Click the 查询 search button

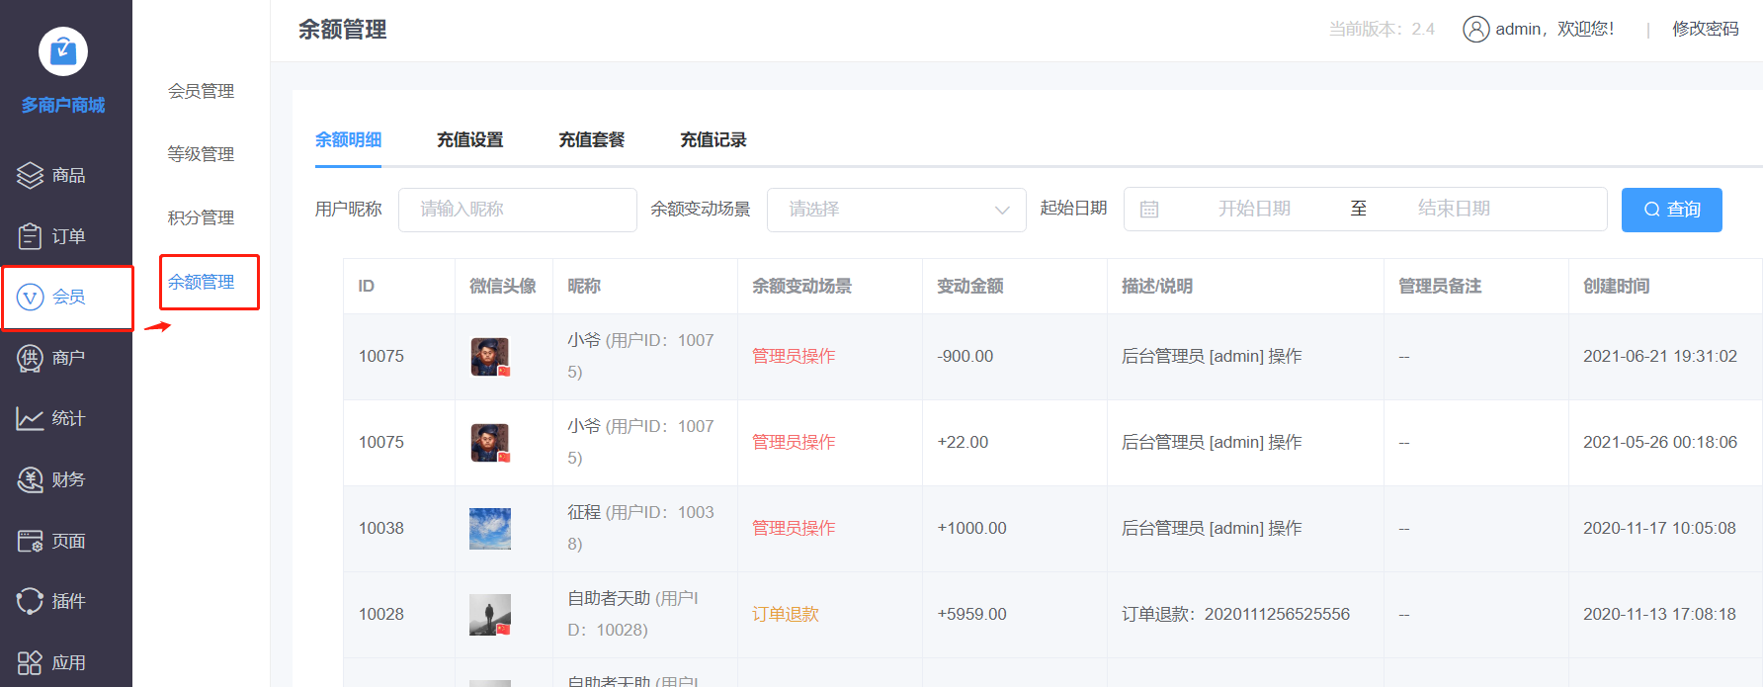1672,210
